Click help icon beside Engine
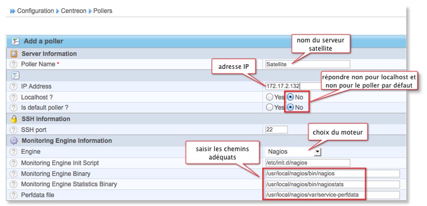427x206 pixels. [13, 152]
